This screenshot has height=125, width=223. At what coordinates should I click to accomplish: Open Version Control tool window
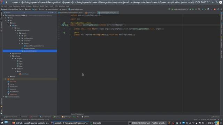[x=10, y=117]
